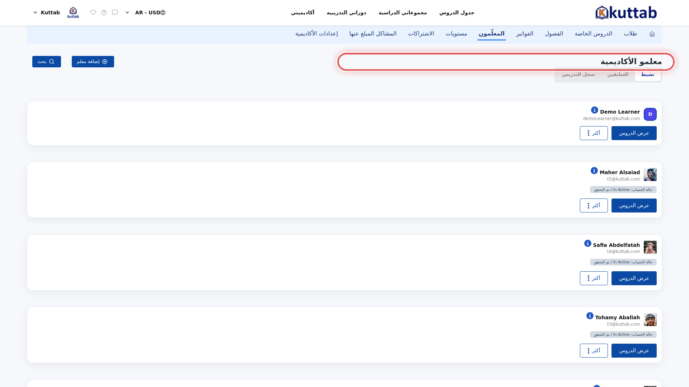Image resolution: width=689 pixels, height=387 pixels.
Task: Click the heart favorites icon in header
Action: tap(93, 13)
